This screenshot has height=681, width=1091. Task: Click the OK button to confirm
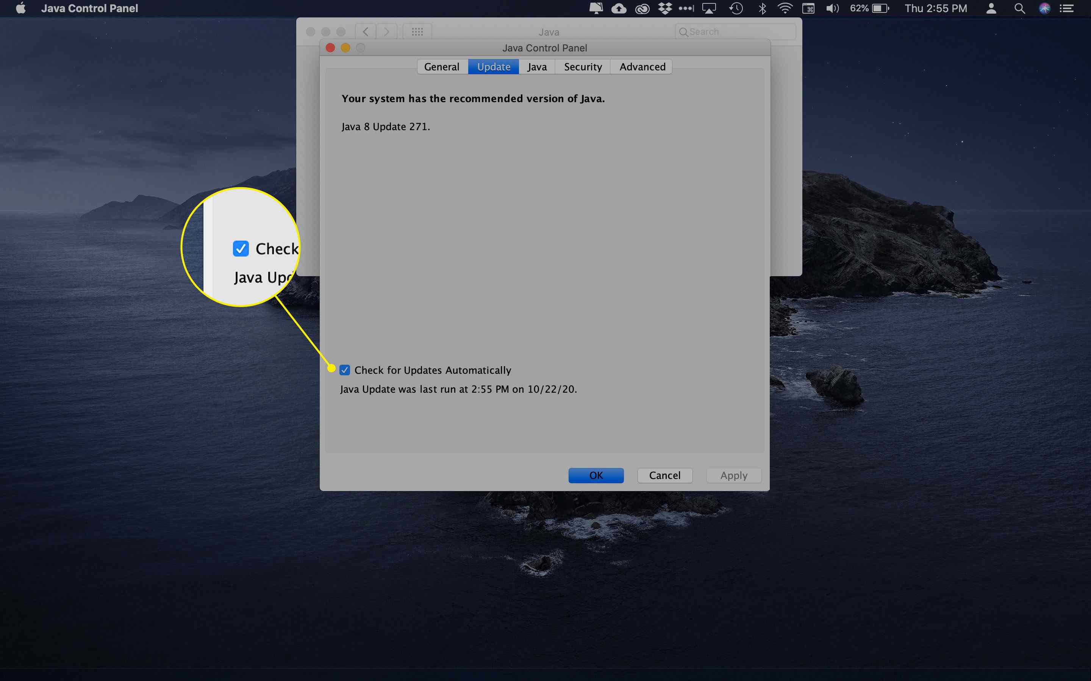(596, 476)
